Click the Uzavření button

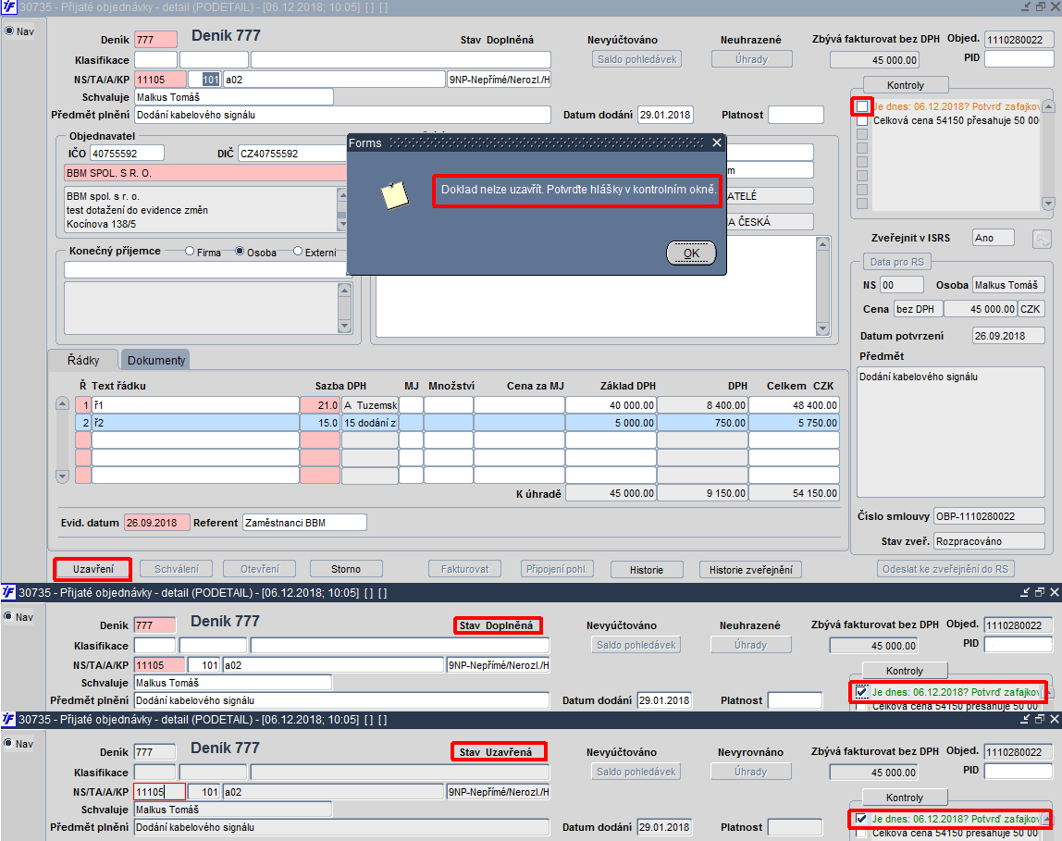(x=93, y=569)
